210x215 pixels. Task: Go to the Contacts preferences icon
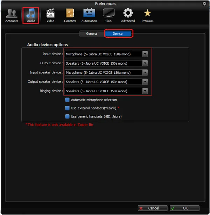click(x=70, y=15)
